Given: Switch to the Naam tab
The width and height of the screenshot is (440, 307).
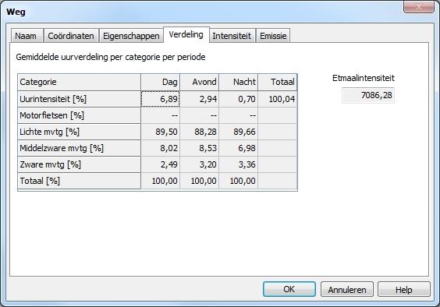Looking at the screenshot, I should pyautogui.click(x=27, y=36).
